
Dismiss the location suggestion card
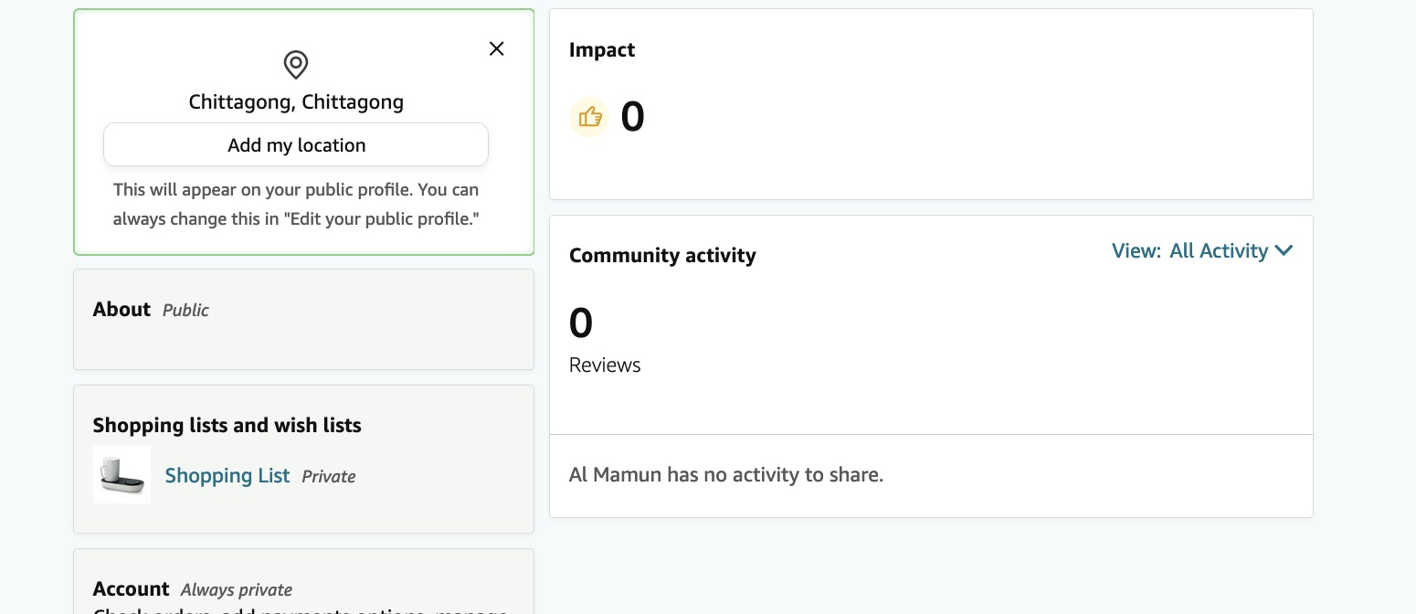tap(496, 48)
